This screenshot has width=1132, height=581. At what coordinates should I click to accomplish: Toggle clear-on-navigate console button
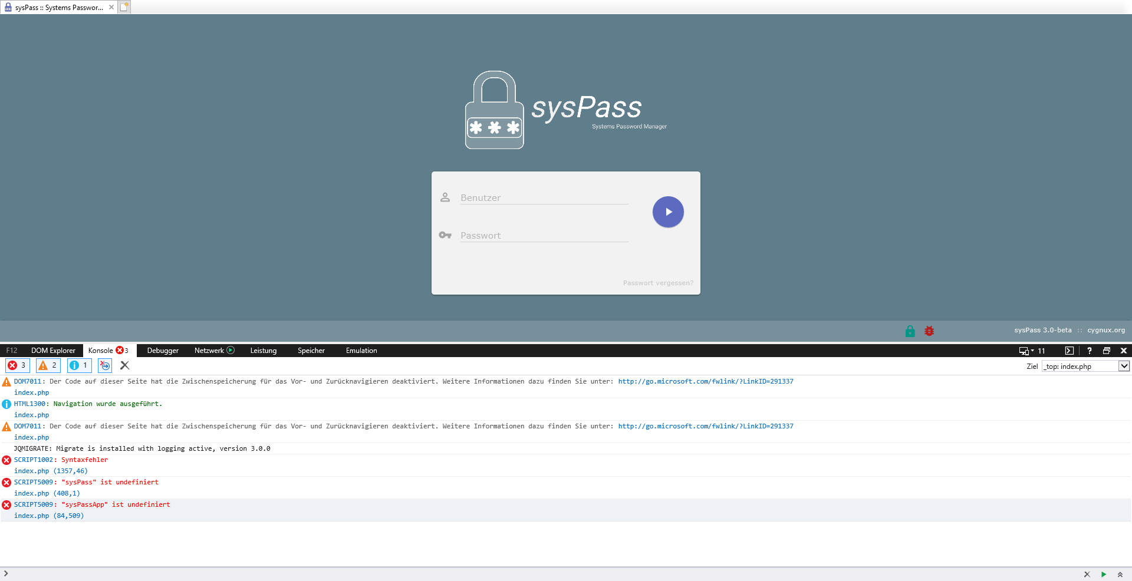[105, 365]
